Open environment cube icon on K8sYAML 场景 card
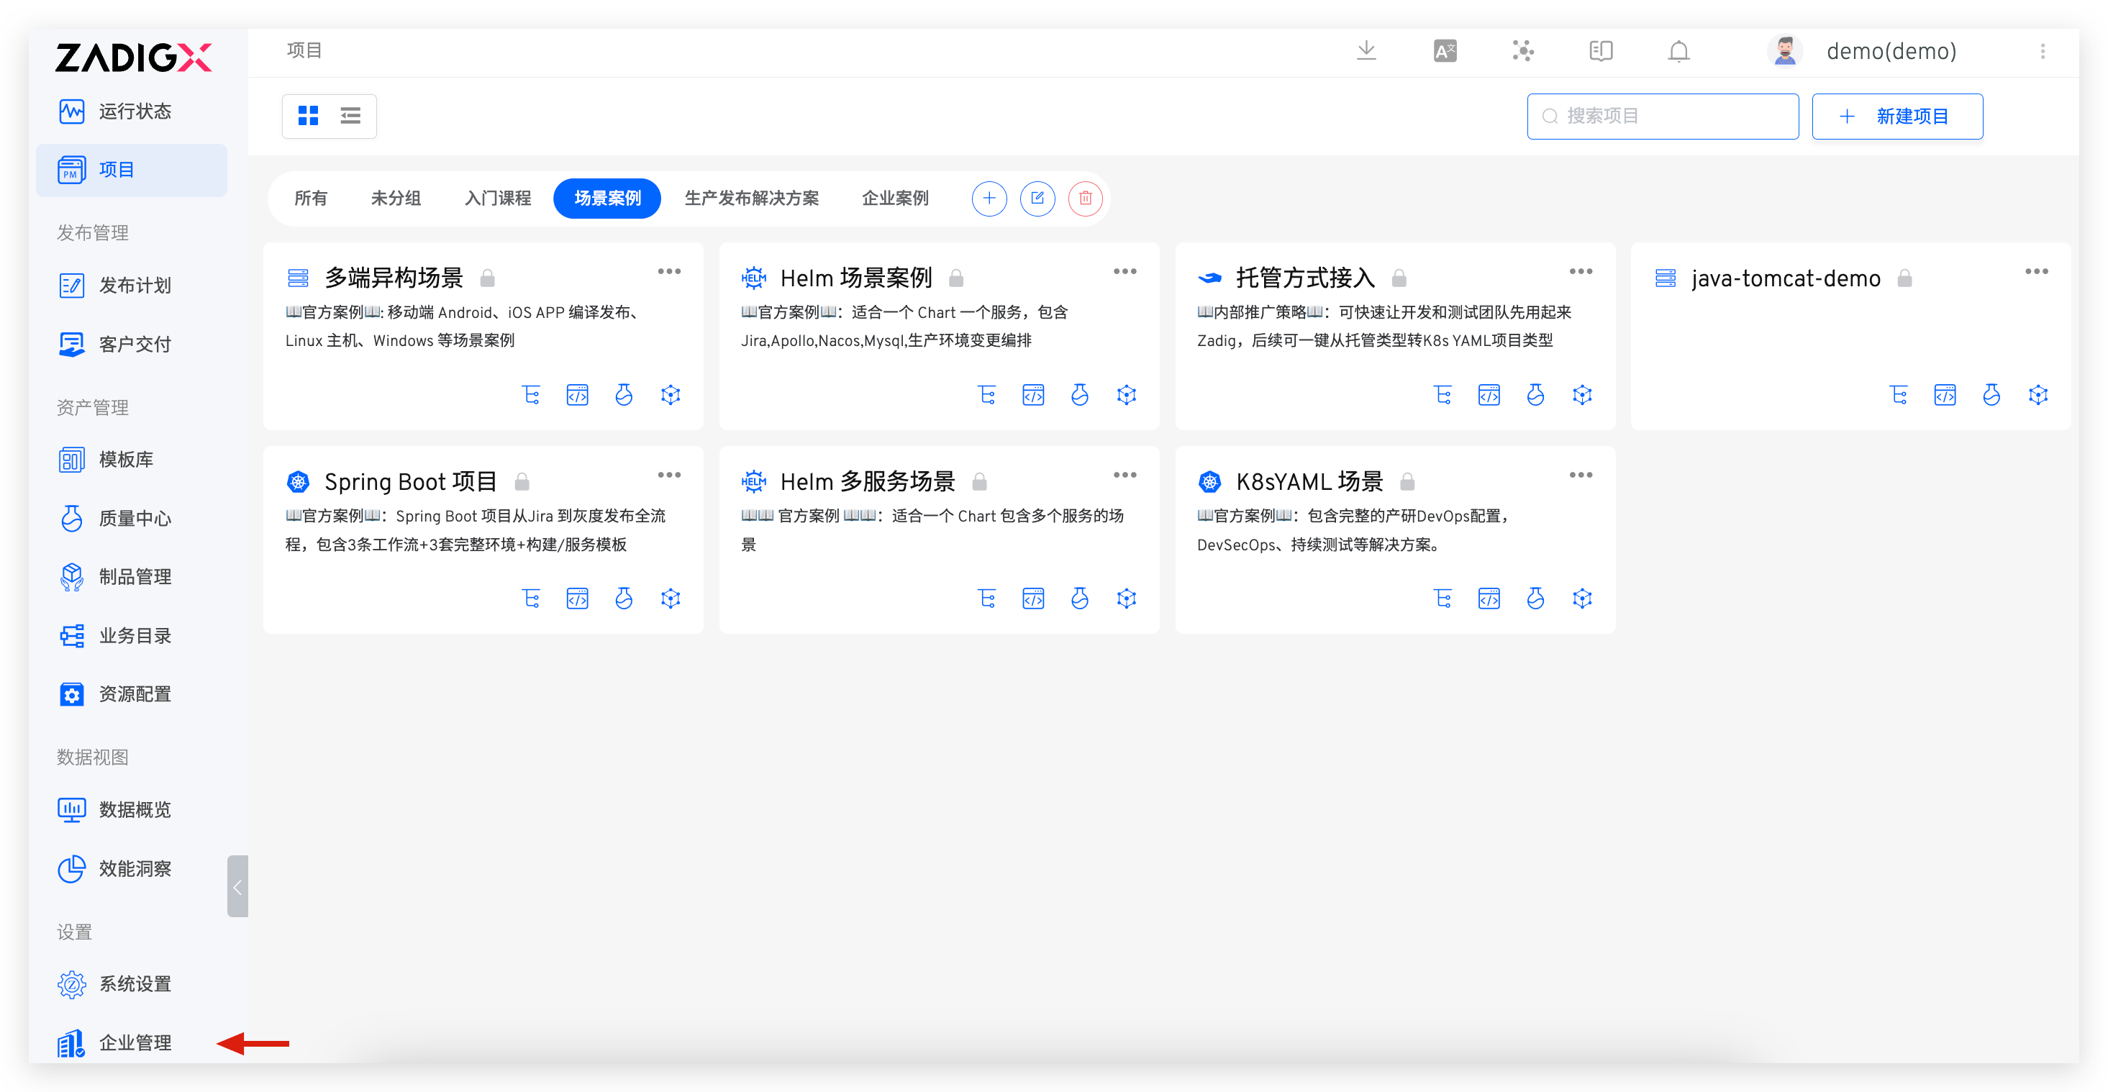Image resolution: width=2108 pixels, height=1092 pixels. (x=1582, y=599)
